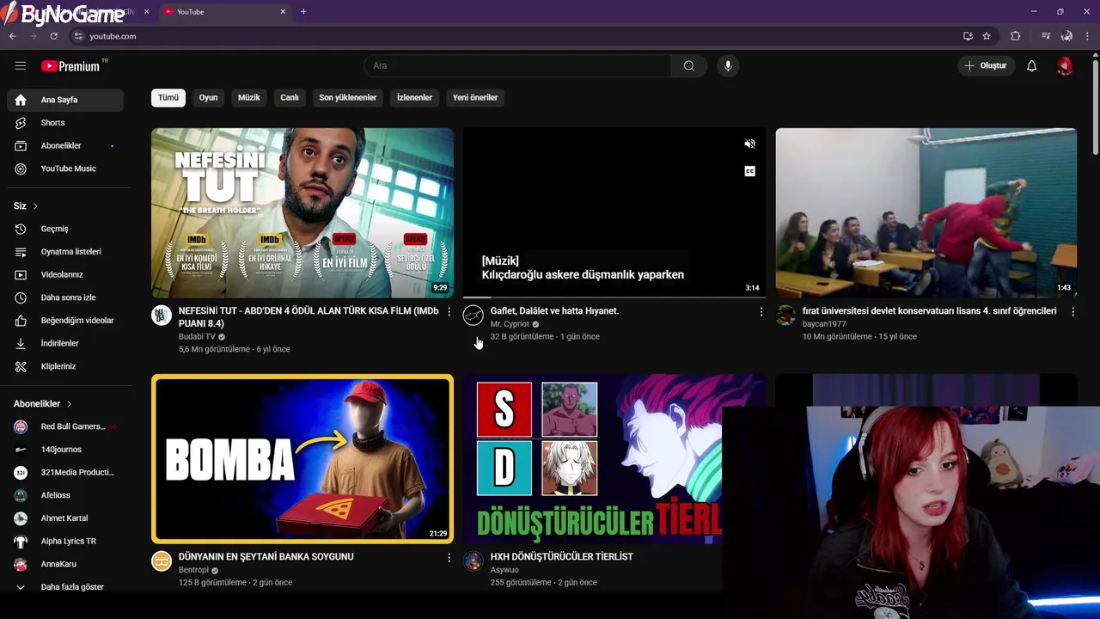Viewport: 1100px width, 619px height.
Task: Select the Canlı filter chip
Action: [290, 97]
